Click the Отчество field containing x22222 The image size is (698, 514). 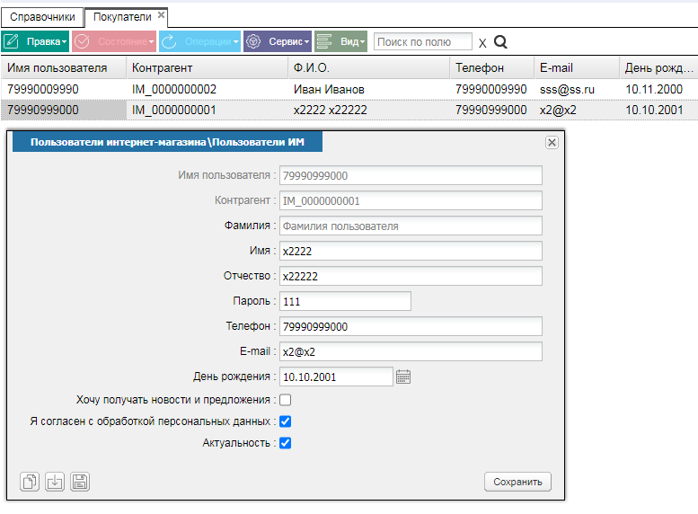coord(411,276)
